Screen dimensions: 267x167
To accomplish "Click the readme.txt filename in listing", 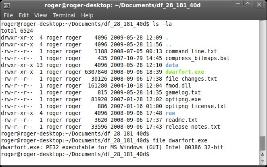I will tap(181, 120).
